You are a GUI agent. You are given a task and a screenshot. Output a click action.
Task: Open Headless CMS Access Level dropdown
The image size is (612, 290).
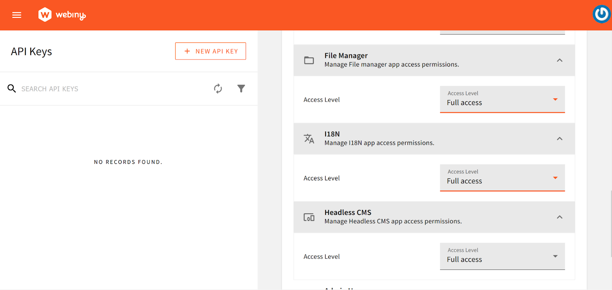click(502, 256)
